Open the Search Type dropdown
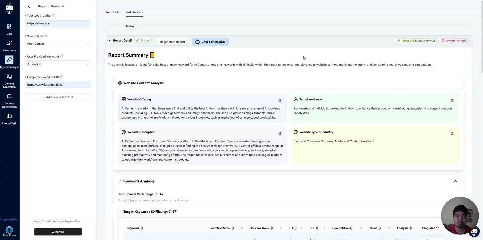Viewport: 483px width, 240px height. (58, 44)
